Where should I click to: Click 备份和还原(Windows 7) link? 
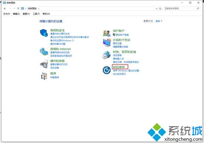pyautogui.click(x=62, y=41)
